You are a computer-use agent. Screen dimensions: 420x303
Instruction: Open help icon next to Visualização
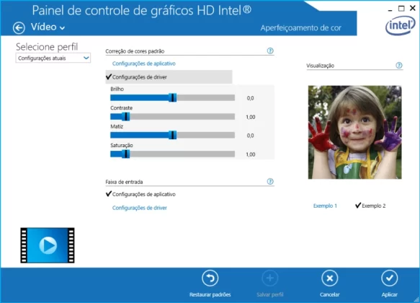coord(399,65)
